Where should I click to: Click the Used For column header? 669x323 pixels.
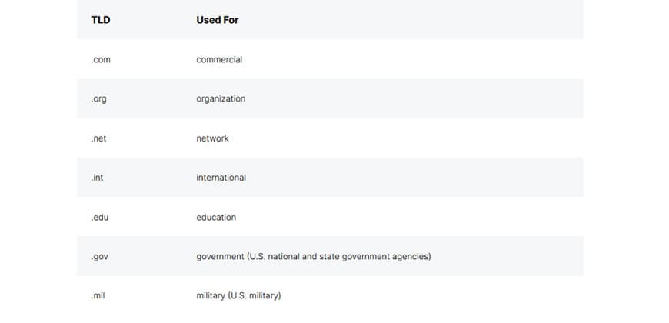218,20
